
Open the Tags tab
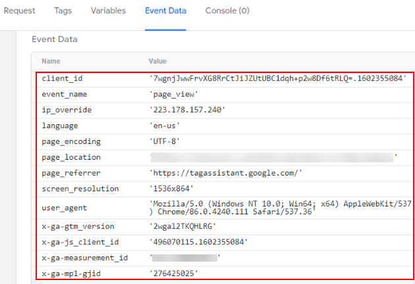63,11
